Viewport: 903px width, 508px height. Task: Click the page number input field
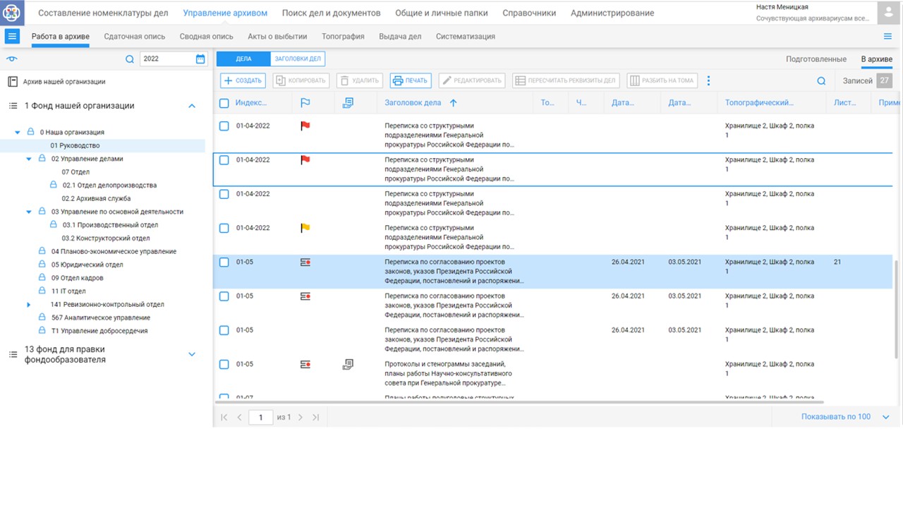(x=260, y=418)
